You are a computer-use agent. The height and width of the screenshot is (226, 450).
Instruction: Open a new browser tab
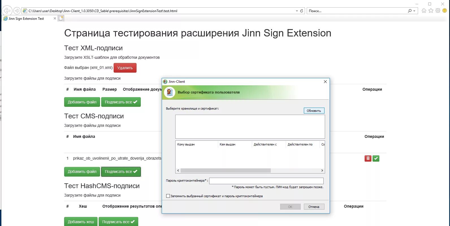coord(61,18)
